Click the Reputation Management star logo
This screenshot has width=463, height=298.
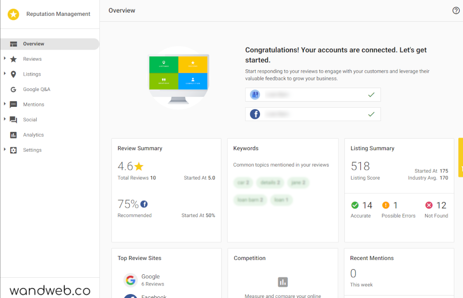pyautogui.click(x=14, y=14)
